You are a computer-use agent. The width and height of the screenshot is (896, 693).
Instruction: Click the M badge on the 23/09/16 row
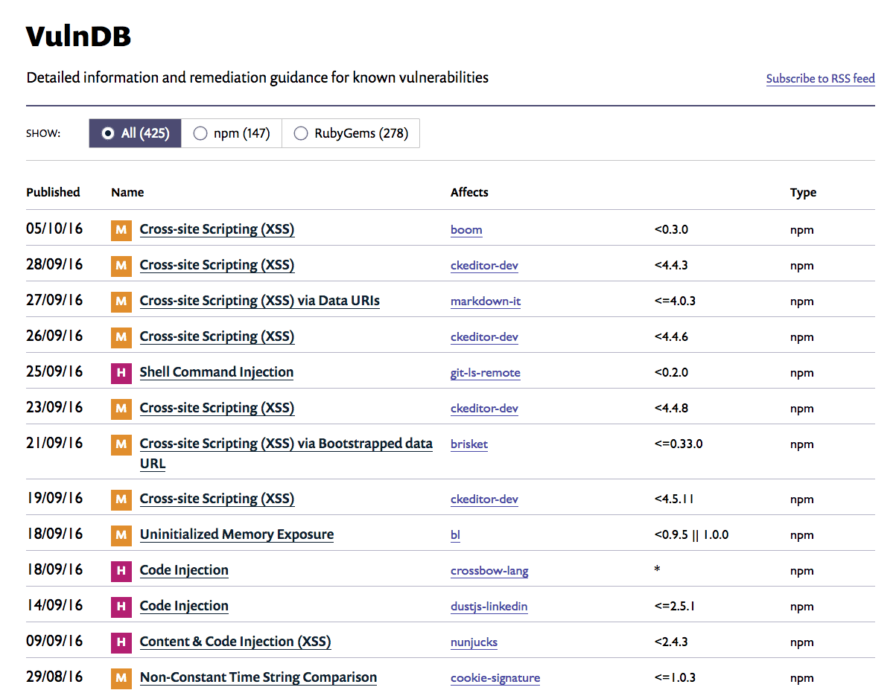(x=121, y=409)
